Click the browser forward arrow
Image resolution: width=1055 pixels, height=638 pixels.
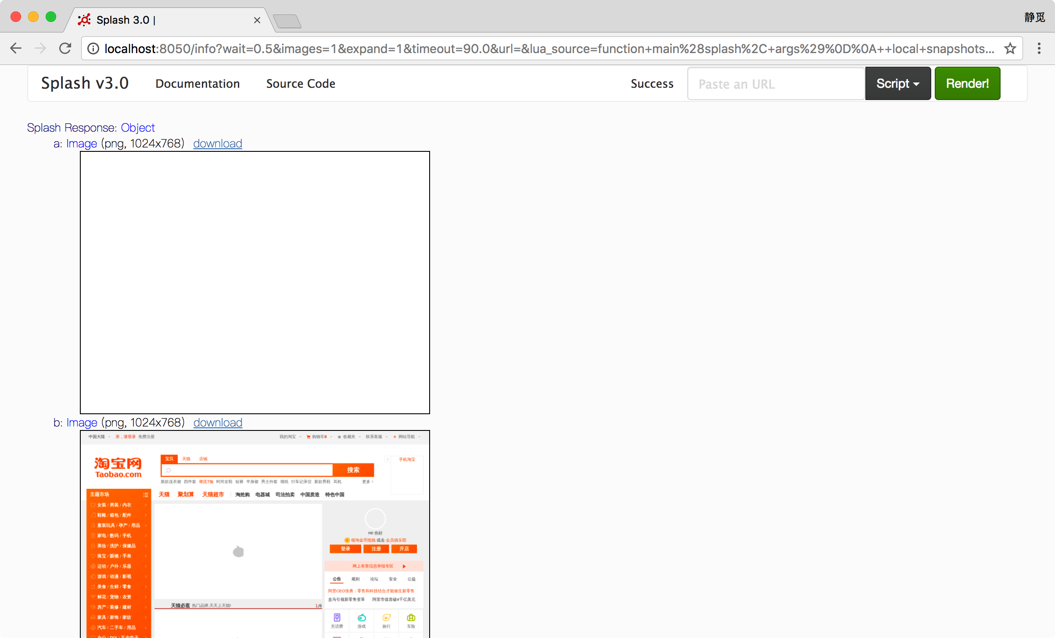[x=40, y=48]
